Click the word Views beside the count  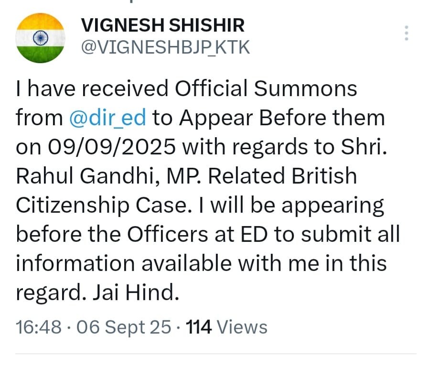tap(242, 327)
